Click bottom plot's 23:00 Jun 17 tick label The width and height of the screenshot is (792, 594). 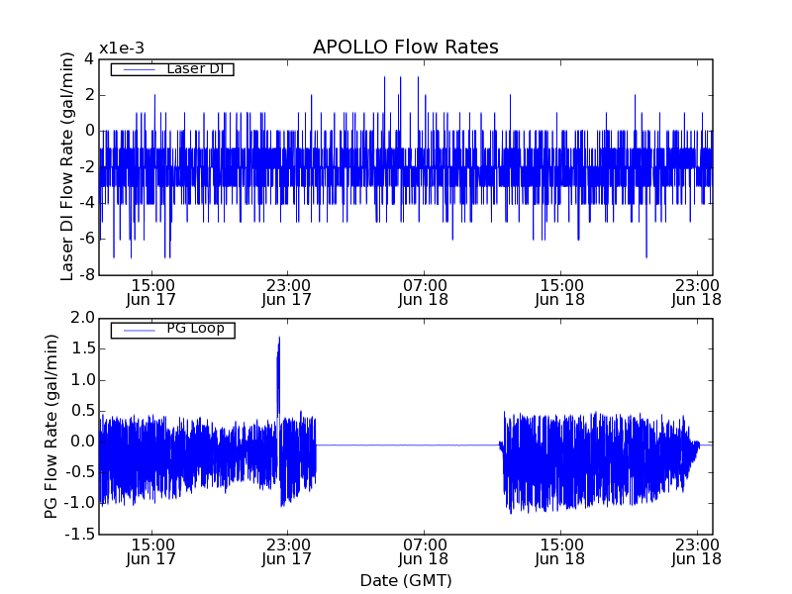point(288,551)
